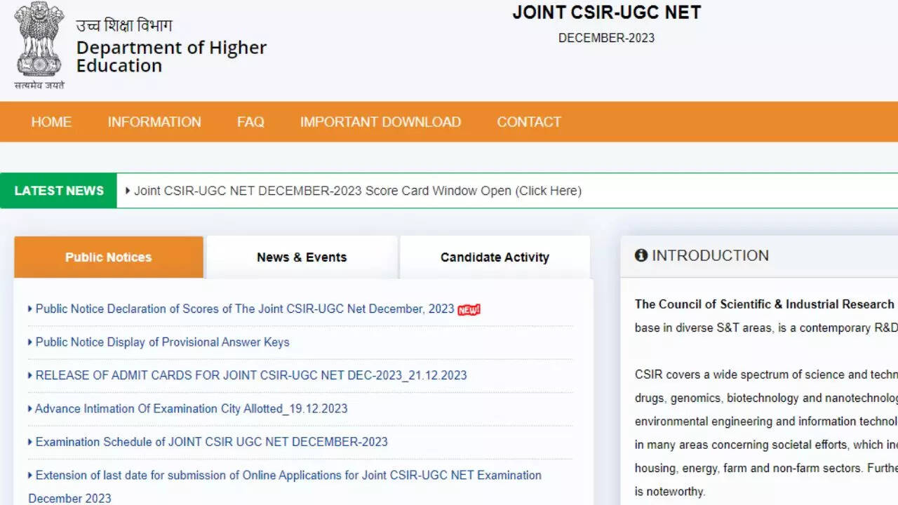Click the arrow bullet before Score Card news
Screen dimensions: 898x505
(x=128, y=191)
